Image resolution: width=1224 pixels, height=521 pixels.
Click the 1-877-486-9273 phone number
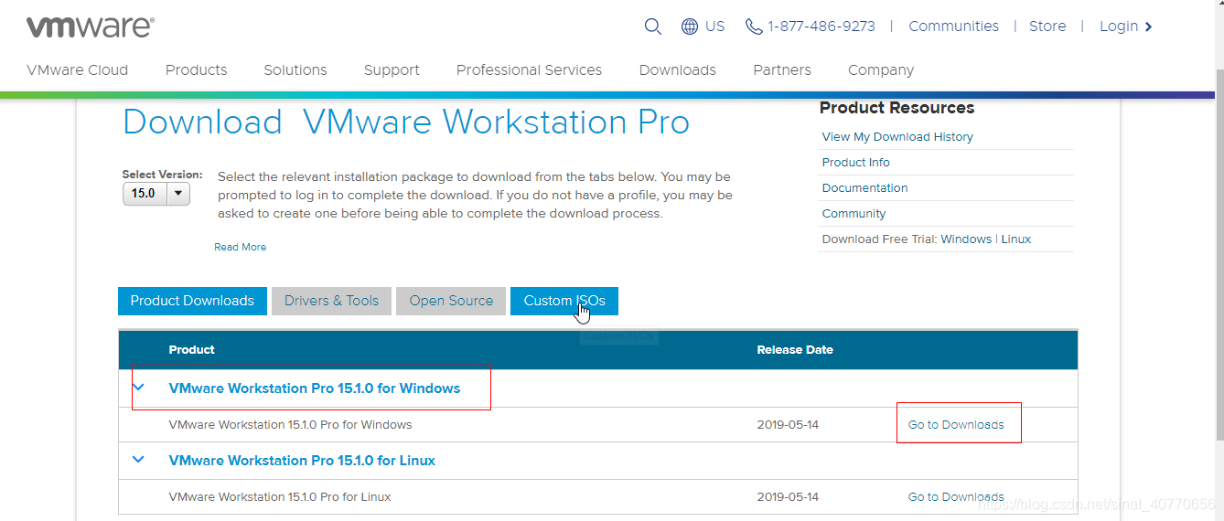point(821,27)
